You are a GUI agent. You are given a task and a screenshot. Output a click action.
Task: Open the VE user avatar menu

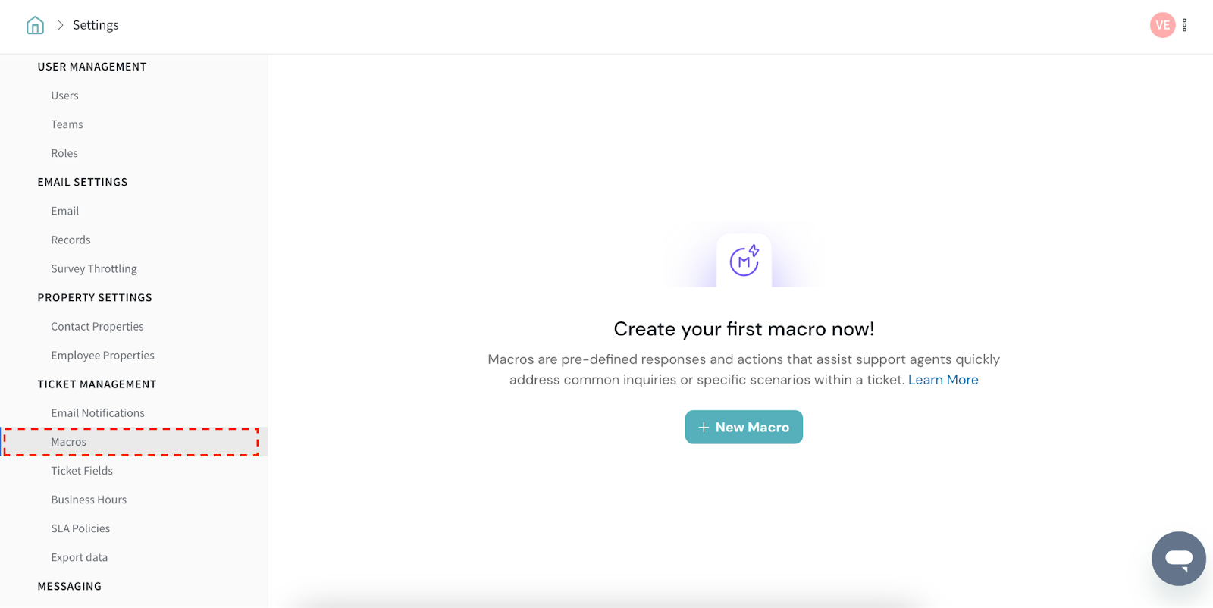point(1161,25)
